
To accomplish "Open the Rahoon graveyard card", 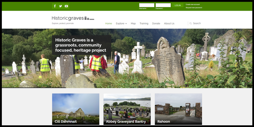I will coord(178,109).
